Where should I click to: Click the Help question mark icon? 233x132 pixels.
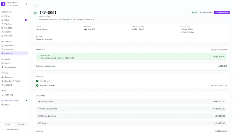2,105
